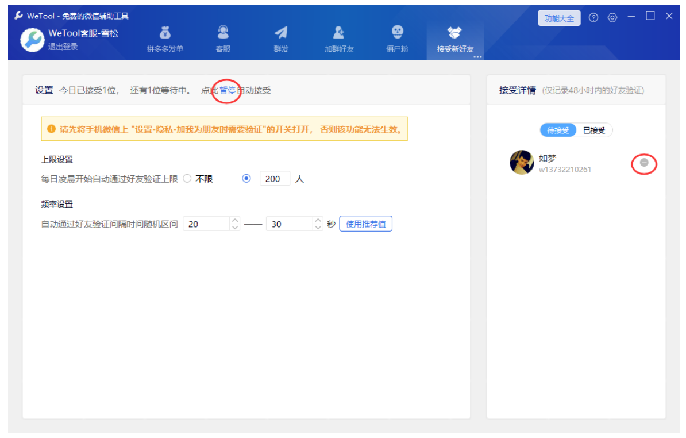Click the WeTool wrench avatar logo
The width and height of the screenshot is (686, 438).
tap(32, 40)
